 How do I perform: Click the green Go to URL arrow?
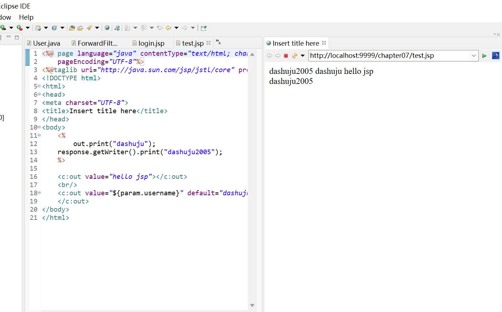(484, 56)
